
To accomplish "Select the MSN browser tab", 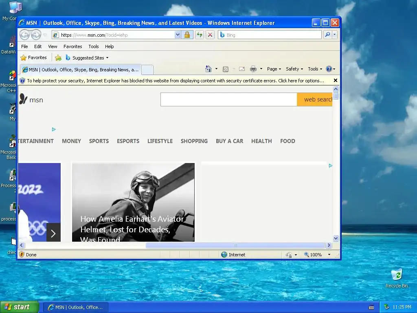I will click(81, 70).
